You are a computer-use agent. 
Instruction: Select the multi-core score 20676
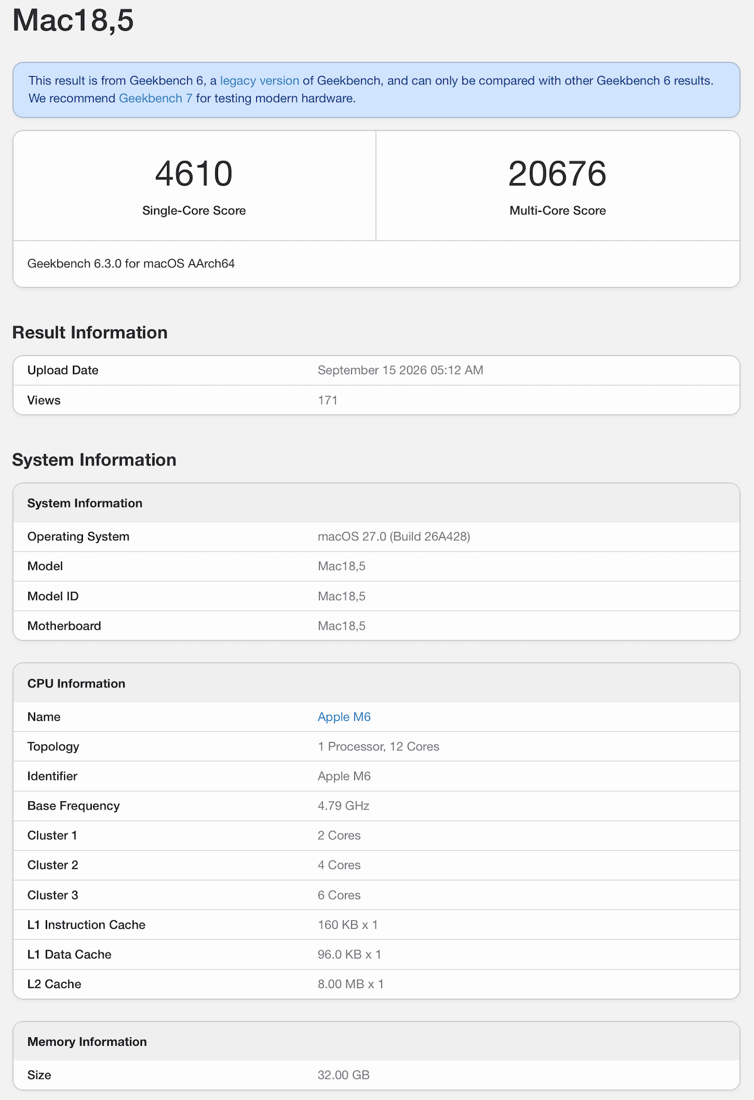[x=557, y=174]
